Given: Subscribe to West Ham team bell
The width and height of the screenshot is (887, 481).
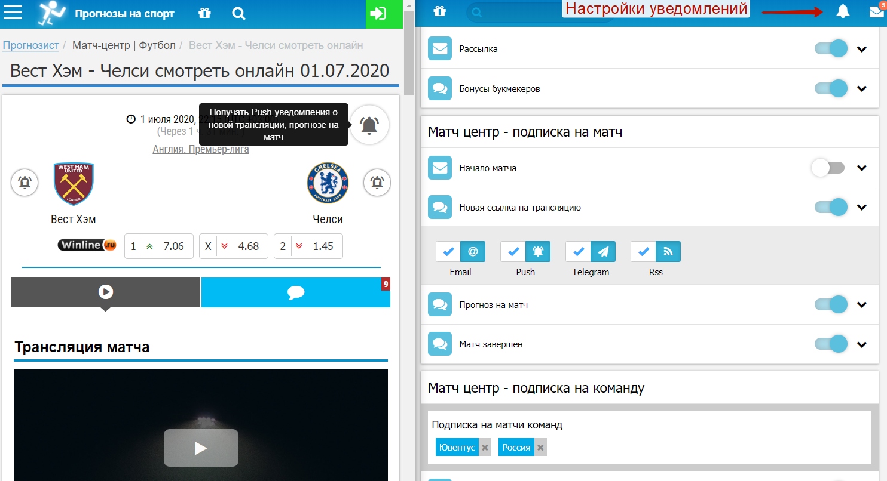Looking at the screenshot, I should tap(25, 183).
